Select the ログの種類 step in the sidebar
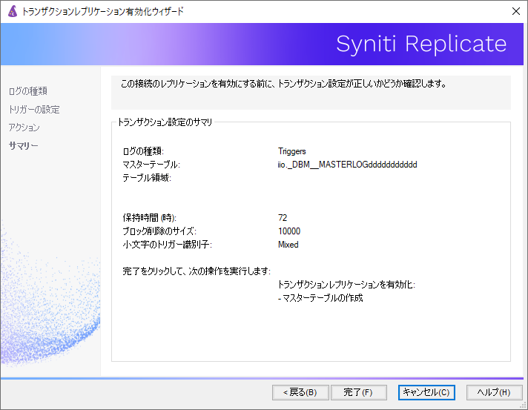This screenshot has height=410, width=528. click(x=28, y=91)
